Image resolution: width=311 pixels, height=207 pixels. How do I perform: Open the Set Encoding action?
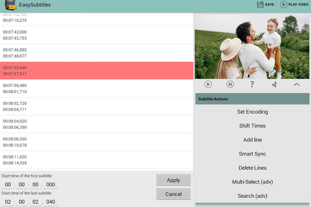click(x=252, y=112)
